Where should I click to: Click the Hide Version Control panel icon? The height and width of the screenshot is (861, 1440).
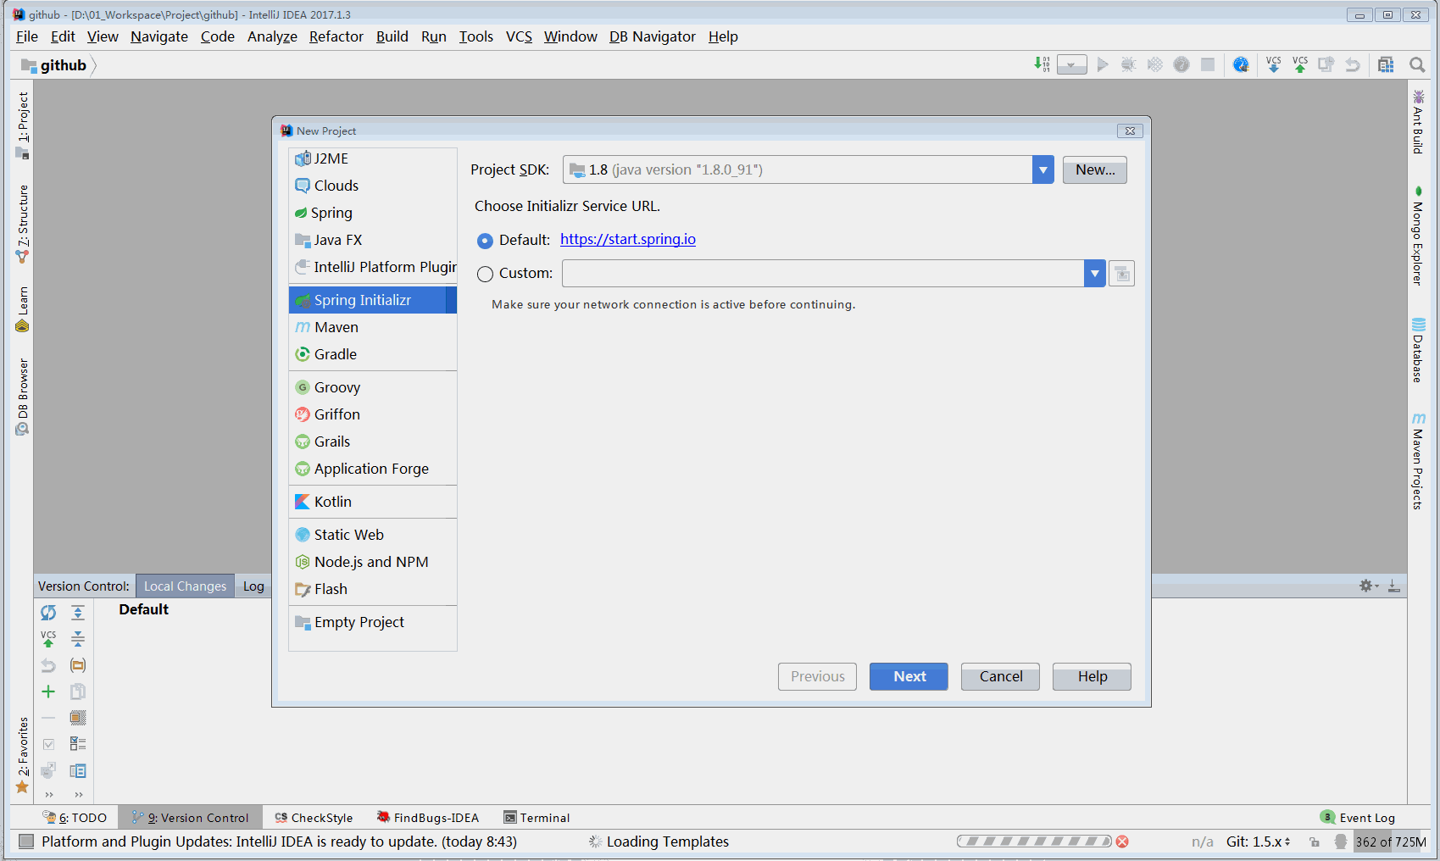(1394, 586)
